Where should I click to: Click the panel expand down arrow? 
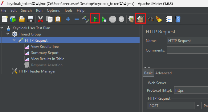point(149,67)
